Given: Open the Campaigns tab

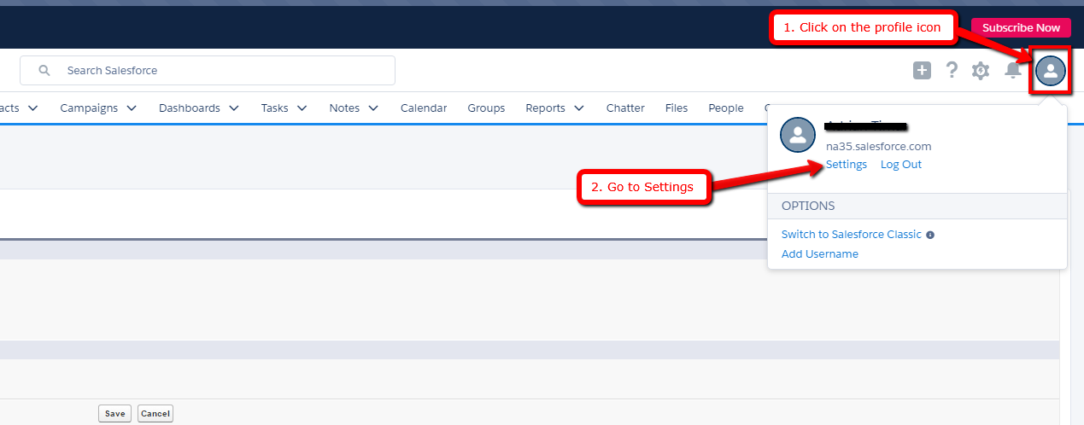Looking at the screenshot, I should tap(89, 108).
